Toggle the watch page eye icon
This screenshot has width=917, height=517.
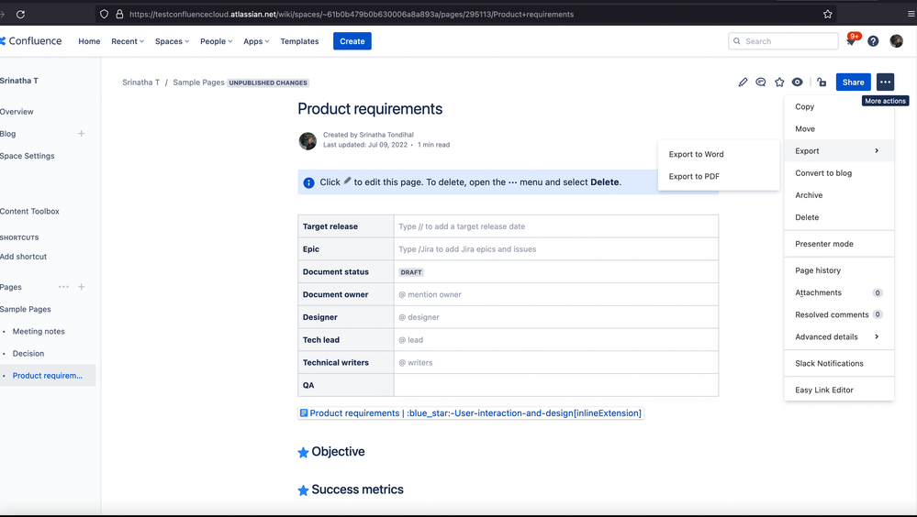(797, 82)
